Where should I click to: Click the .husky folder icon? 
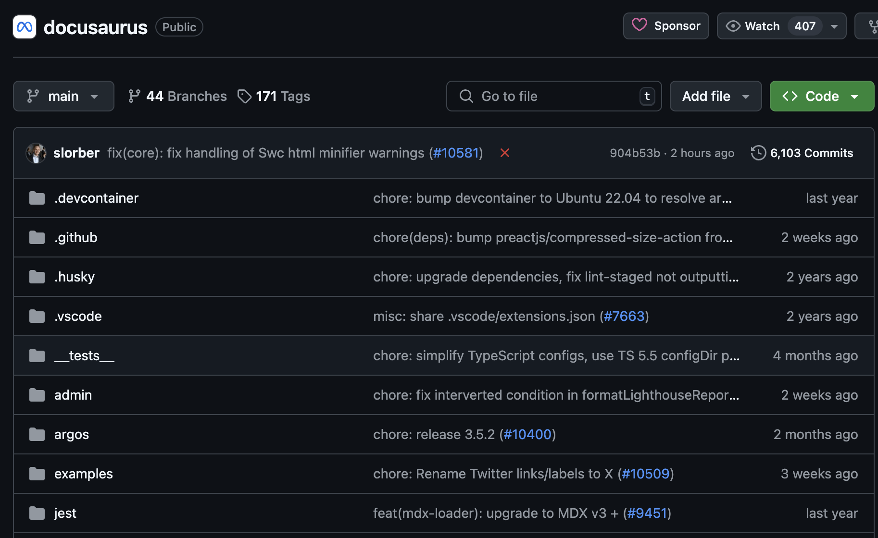pos(37,277)
